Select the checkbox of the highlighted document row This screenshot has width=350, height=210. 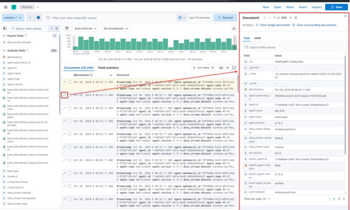click(70, 82)
